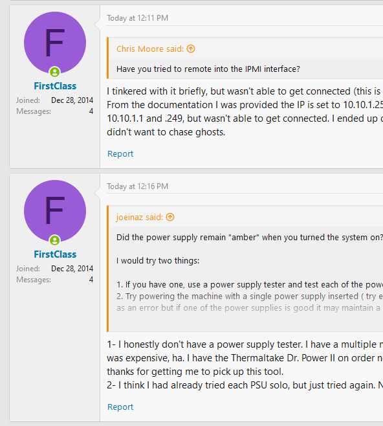View message count 4 in the 12:11 PM post
The height and width of the screenshot is (426, 383).
click(91, 111)
